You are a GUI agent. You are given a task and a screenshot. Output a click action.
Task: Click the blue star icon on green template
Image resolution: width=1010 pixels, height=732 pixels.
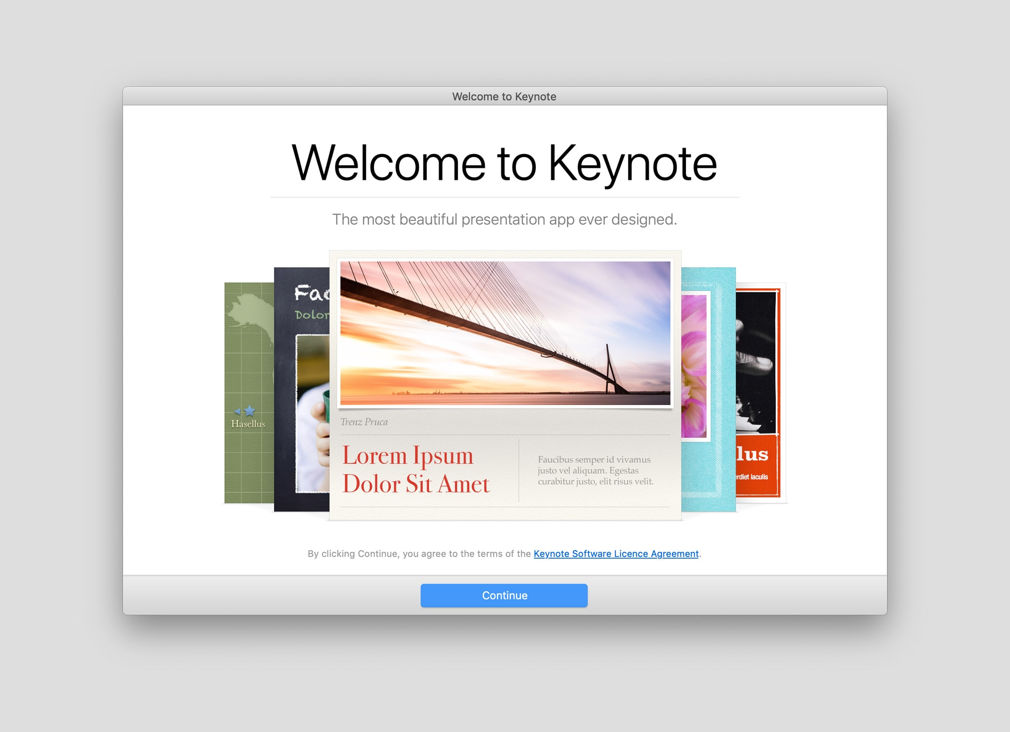click(250, 410)
